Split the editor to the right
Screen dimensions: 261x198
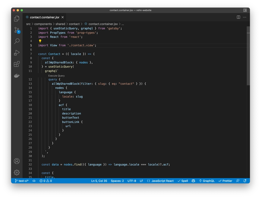[x=238, y=17]
